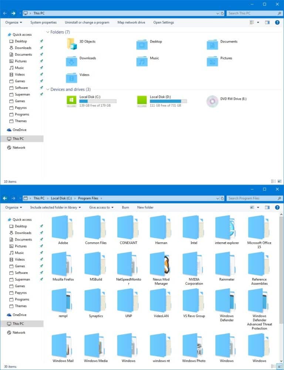Image resolution: width=284 pixels, height=370 pixels.
Task: Open the DVD RW Drive (E:) icon
Action: point(212,101)
